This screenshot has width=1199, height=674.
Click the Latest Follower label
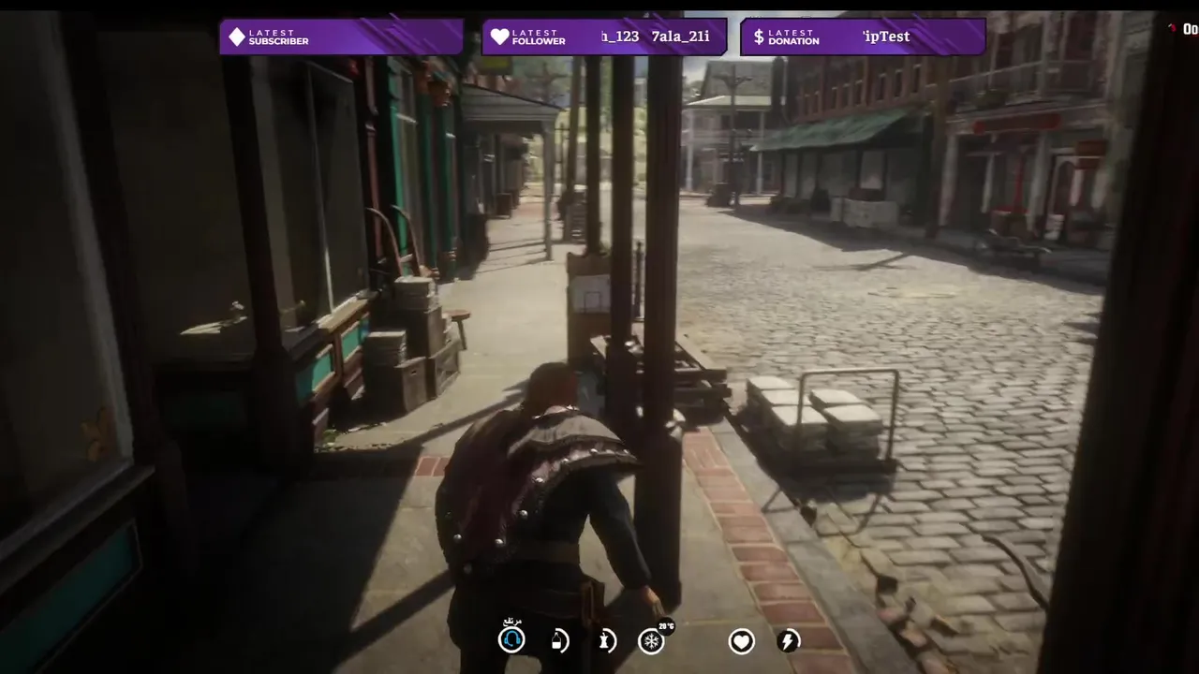tap(539, 37)
